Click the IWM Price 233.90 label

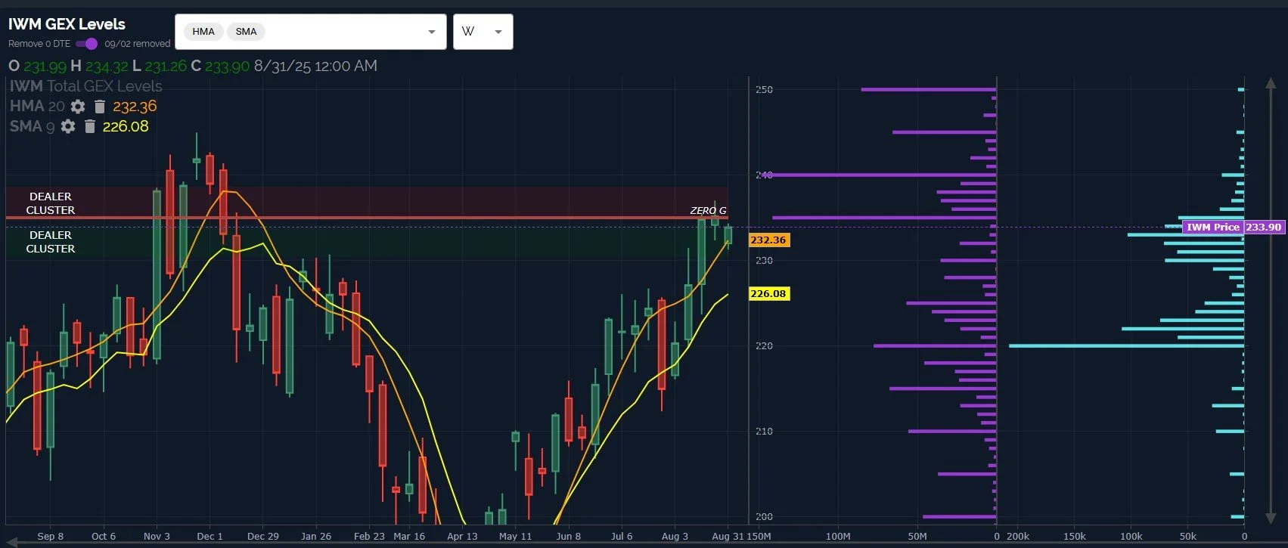tap(1234, 227)
